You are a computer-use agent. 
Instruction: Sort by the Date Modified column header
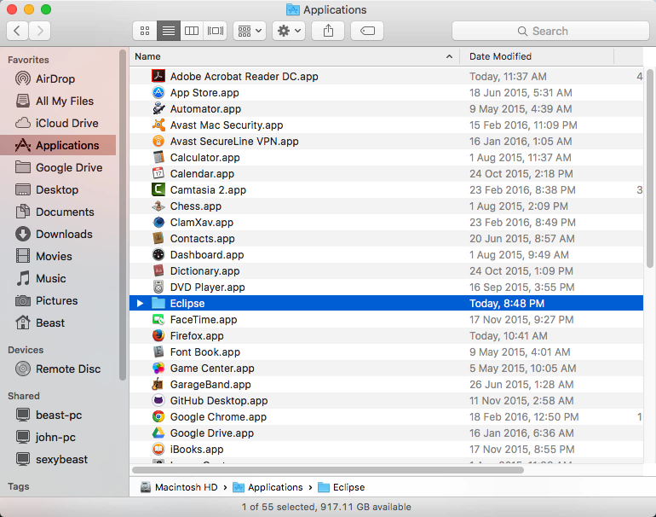[537, 56]
